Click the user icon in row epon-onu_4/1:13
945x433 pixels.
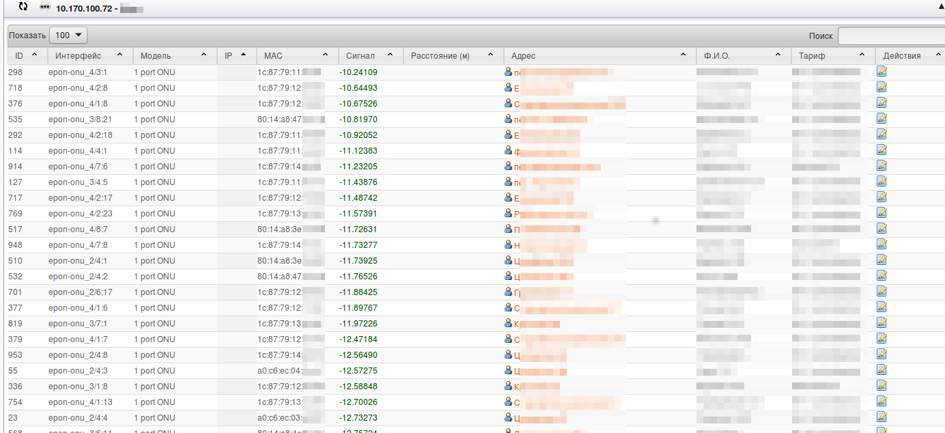coord(508,401)
